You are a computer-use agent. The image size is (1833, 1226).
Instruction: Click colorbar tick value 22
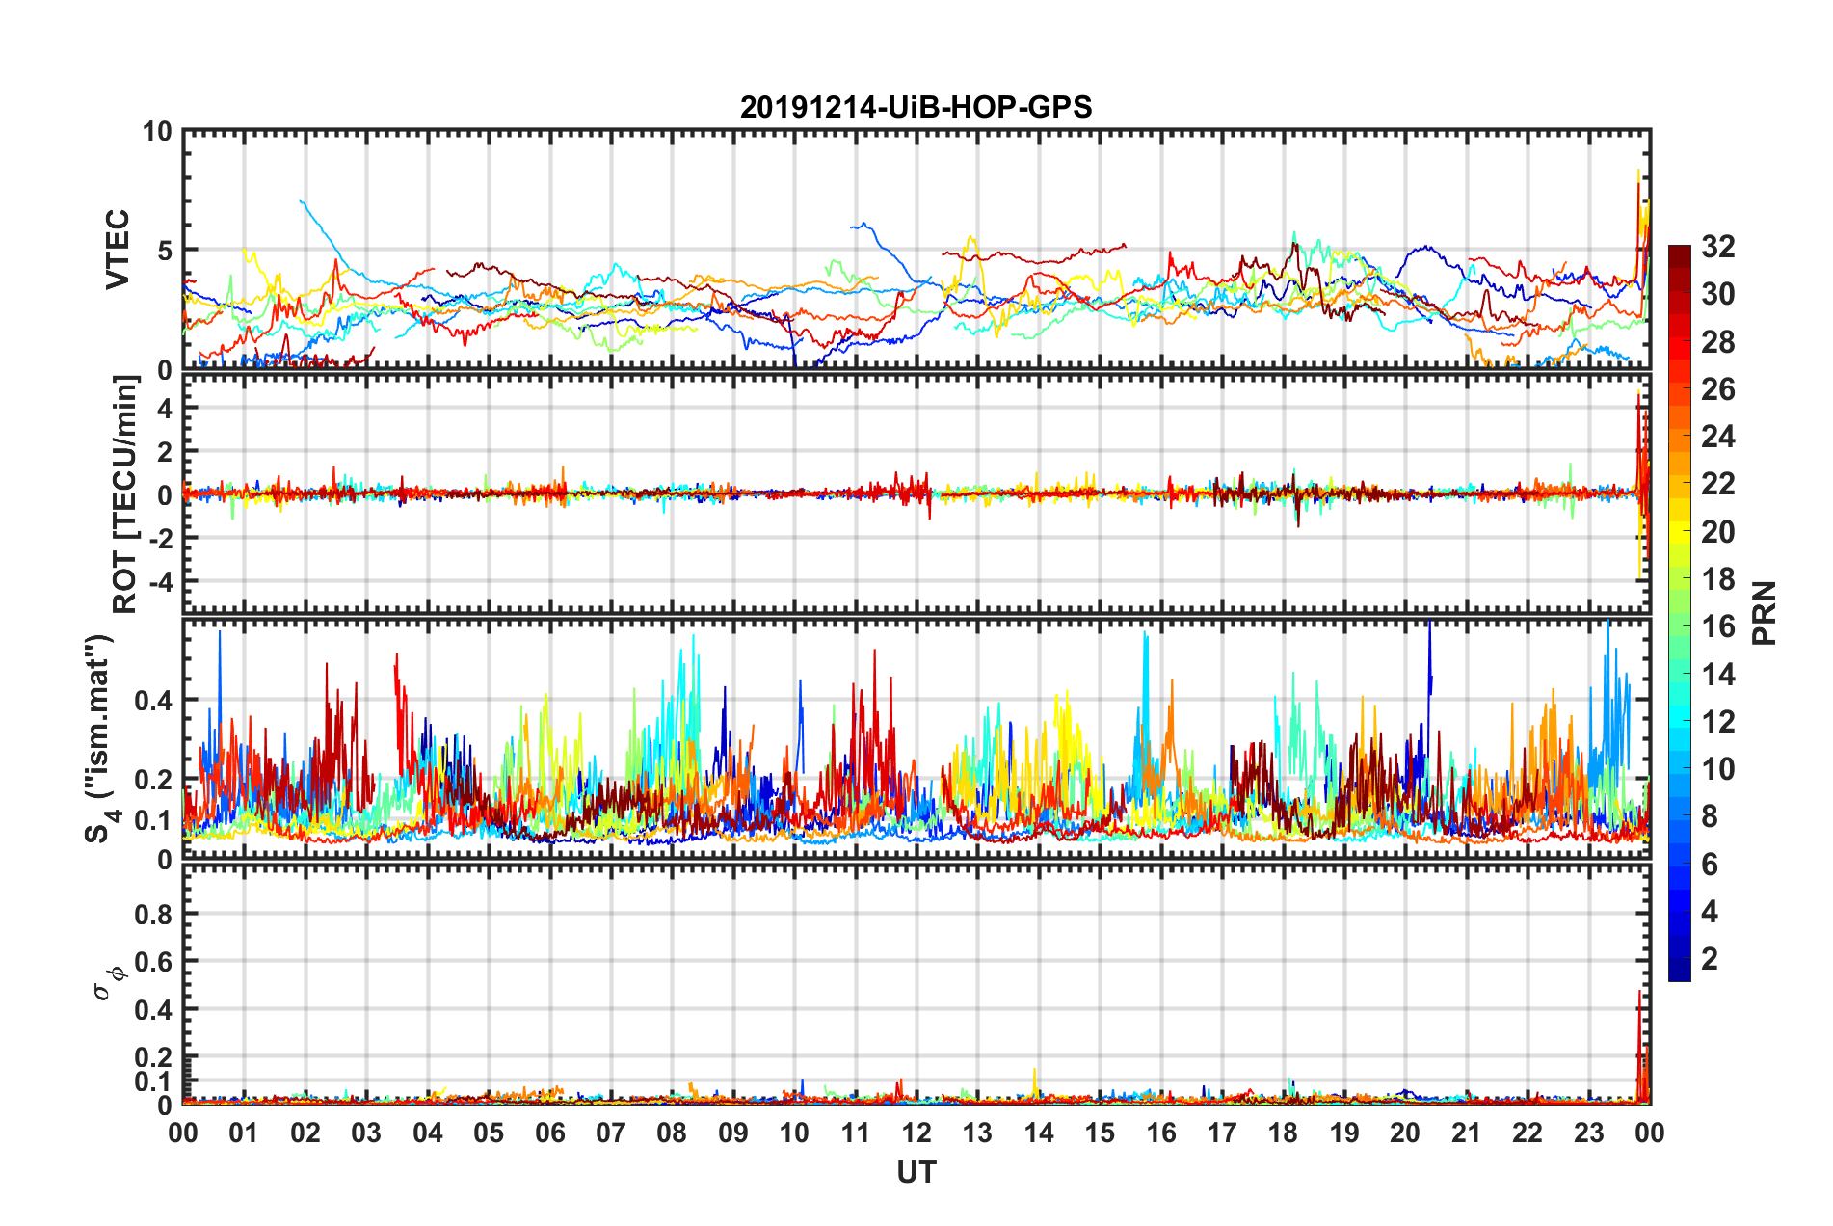pos(1718,484)
